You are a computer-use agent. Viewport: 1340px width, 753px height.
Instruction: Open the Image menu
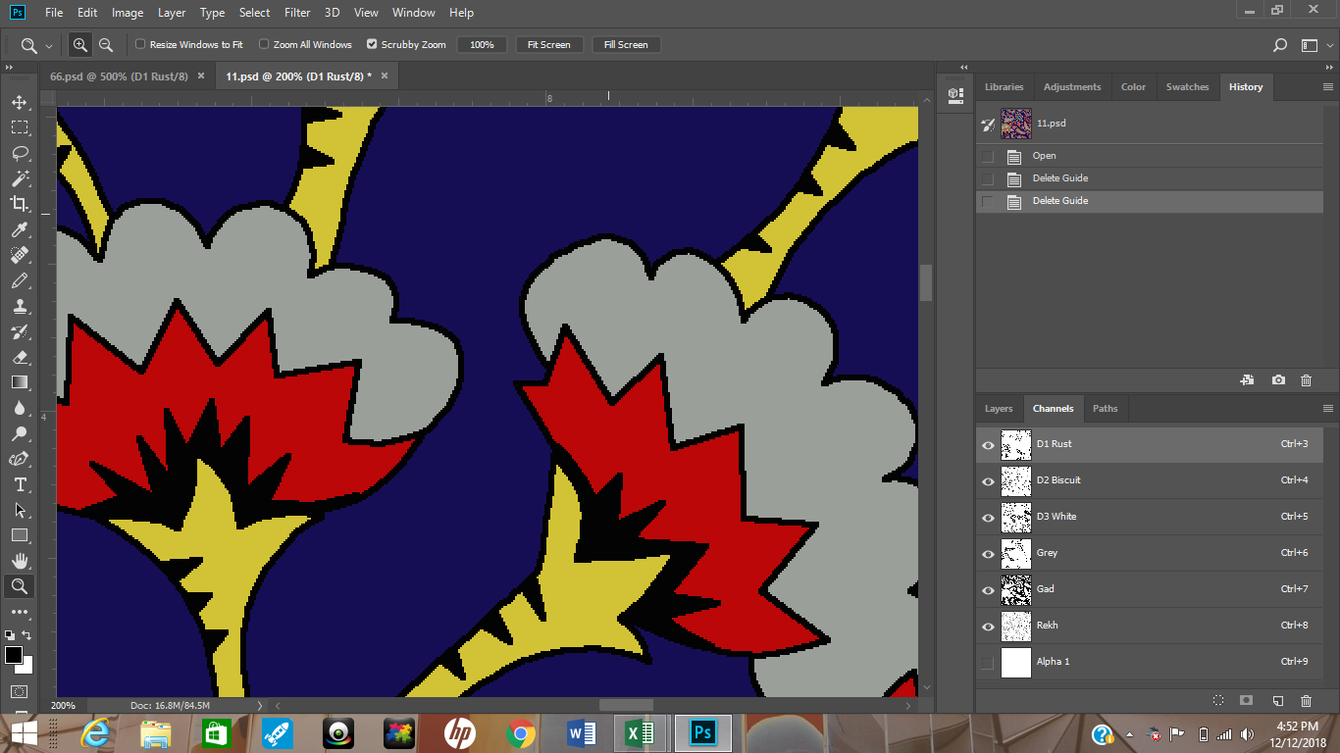(x=128, y=13)
